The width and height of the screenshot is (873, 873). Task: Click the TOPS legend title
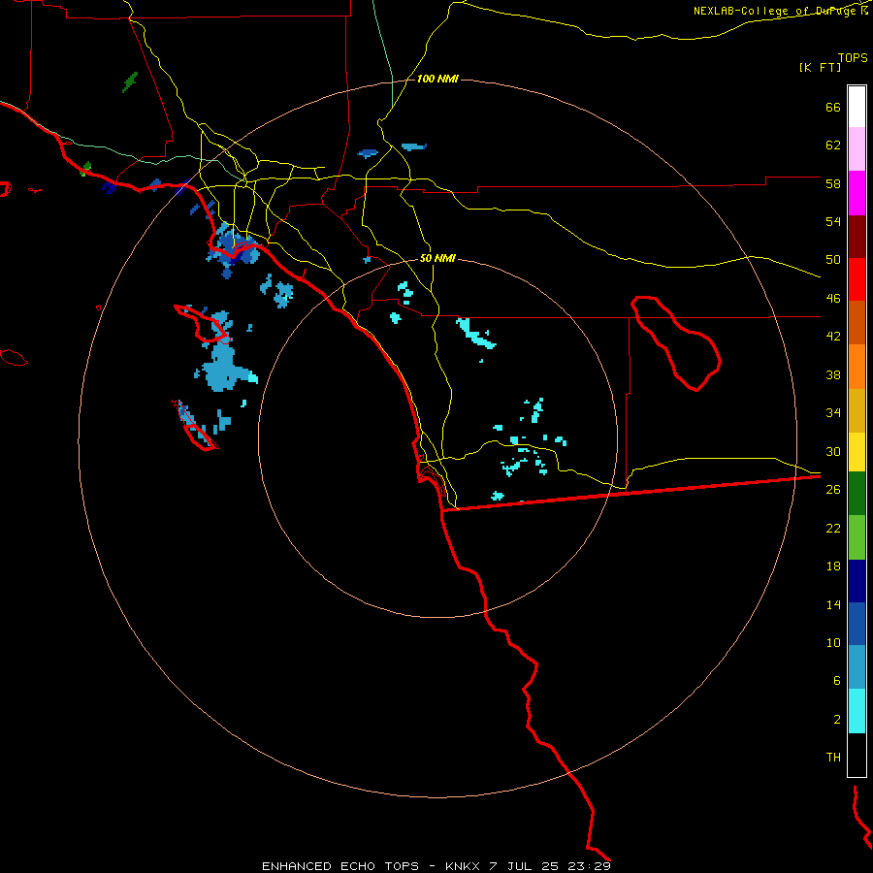click(x=853, y=57)
